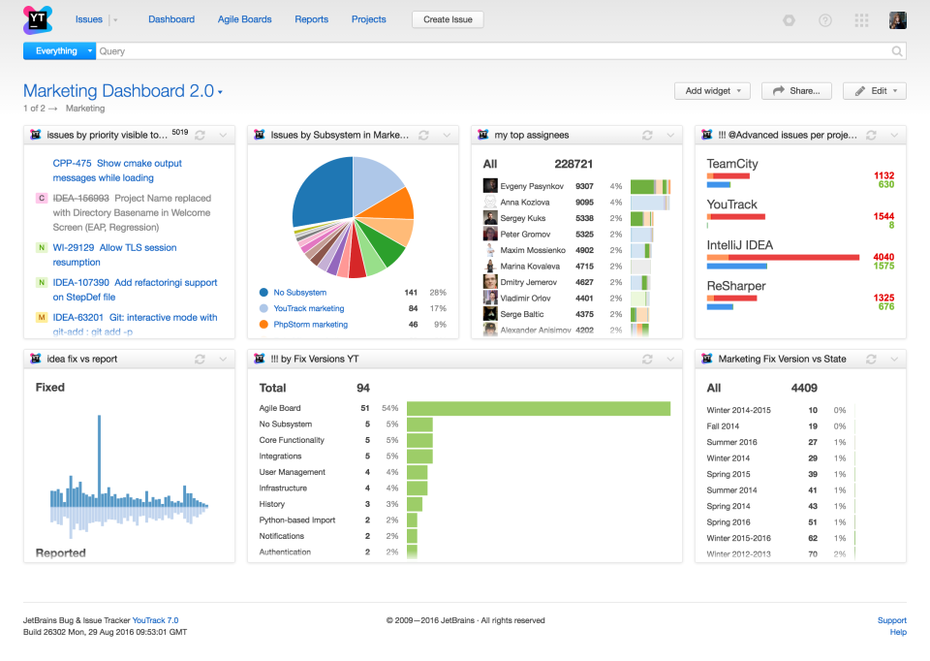The image size is (930, 661).
Task: Click the PhpStorm marketing orange legend dot
Action: click(x=263, y=325)
